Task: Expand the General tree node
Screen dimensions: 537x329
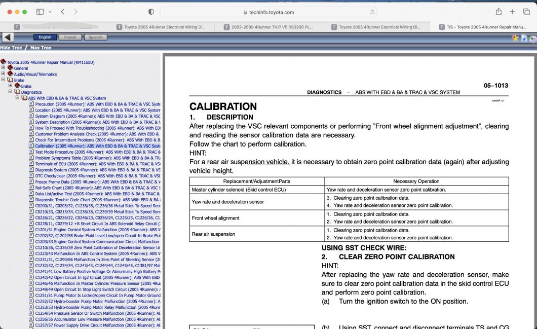Action: [3, 68]
